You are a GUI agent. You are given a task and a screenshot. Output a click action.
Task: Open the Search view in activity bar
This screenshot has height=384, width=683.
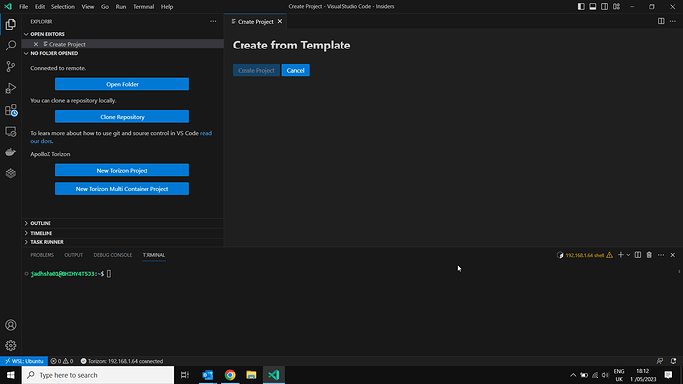11,46
